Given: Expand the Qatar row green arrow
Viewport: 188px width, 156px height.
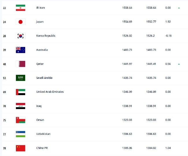Looking at the screenshot, I should pos(179,64).
